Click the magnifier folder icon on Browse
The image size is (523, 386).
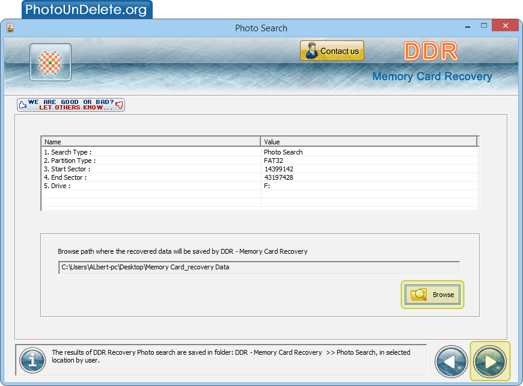pos(419,294)
